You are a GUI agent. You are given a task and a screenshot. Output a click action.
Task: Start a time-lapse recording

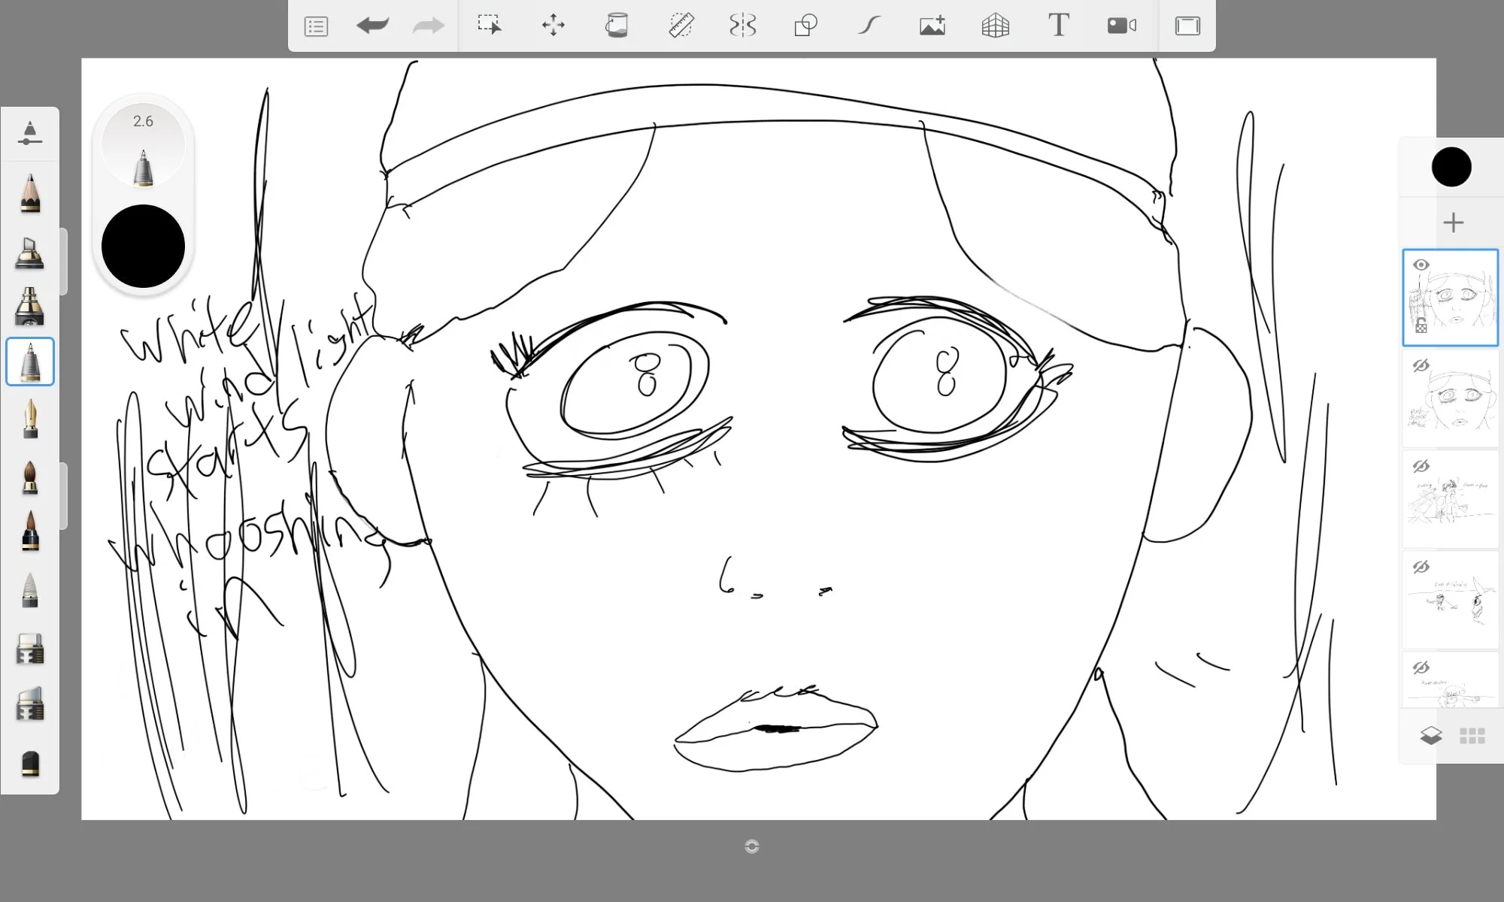click(1120, 26)
